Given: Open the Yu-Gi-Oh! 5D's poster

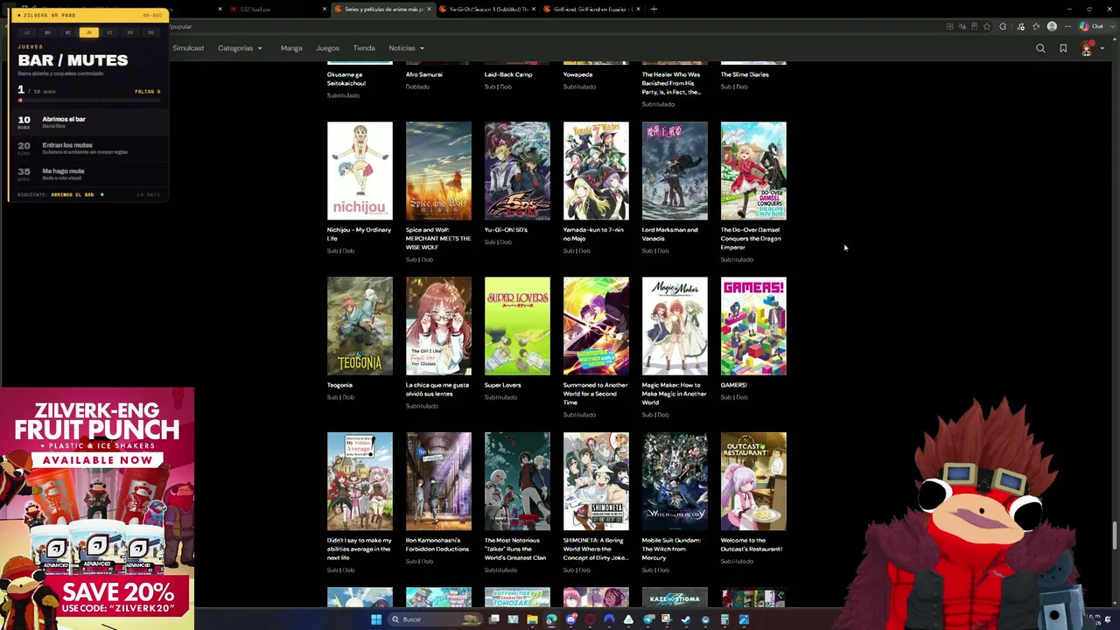Looking at the screenshot, I should pyautogui.click(x=517, y=171).
